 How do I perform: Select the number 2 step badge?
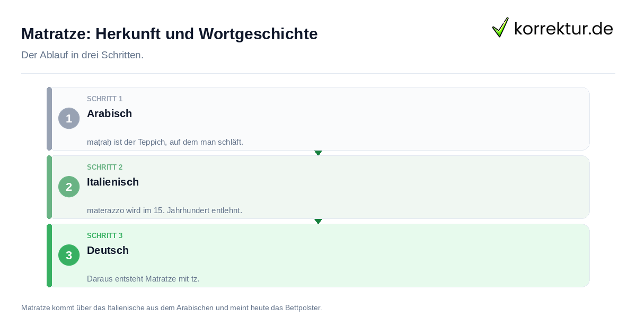click(69, 187)
